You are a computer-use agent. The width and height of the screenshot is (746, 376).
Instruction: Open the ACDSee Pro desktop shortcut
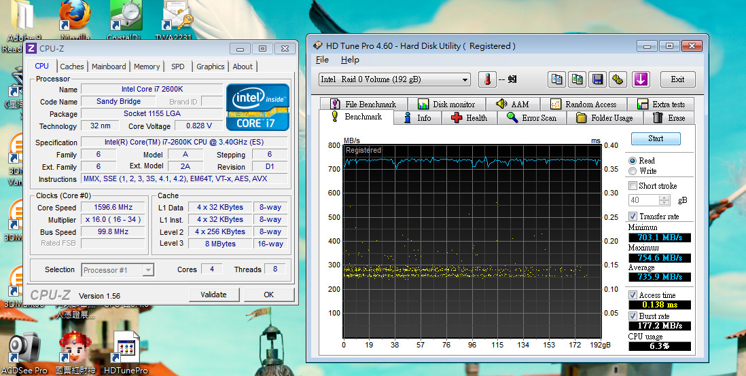pos(24,354)
